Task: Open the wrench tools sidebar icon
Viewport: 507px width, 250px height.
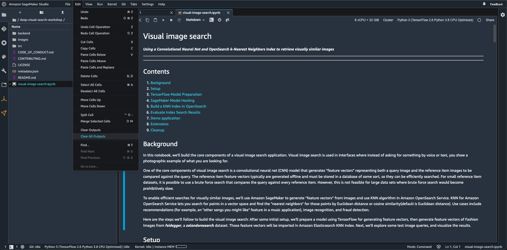Action: (4, 71)
